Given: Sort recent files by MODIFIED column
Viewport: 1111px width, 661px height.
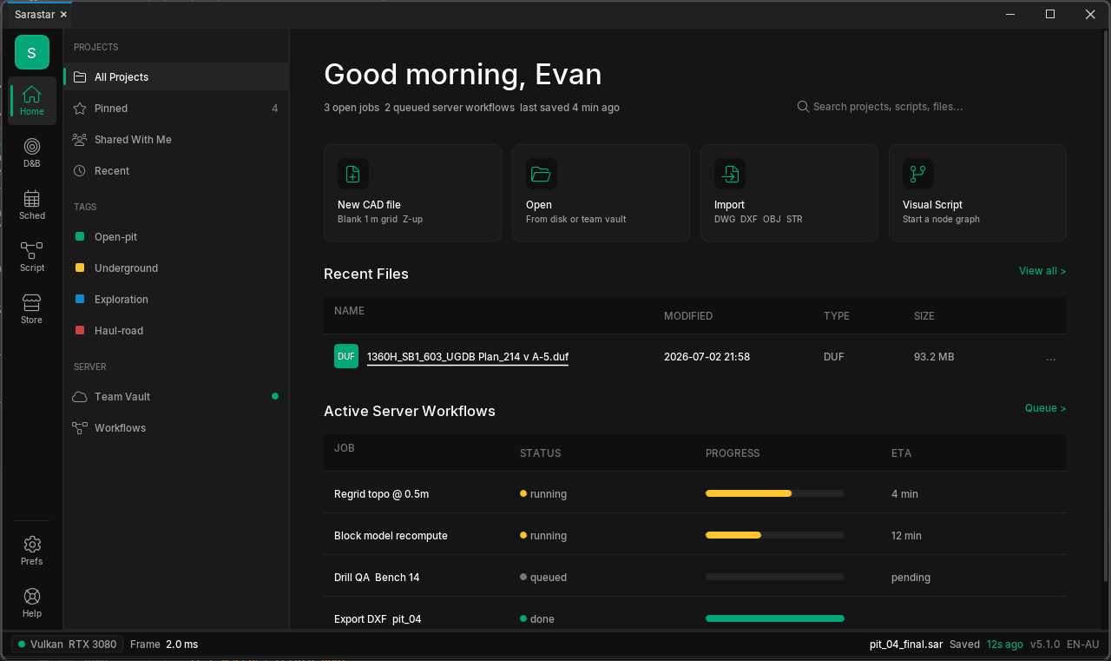Looking at the screenshot, I should point(688,316).
